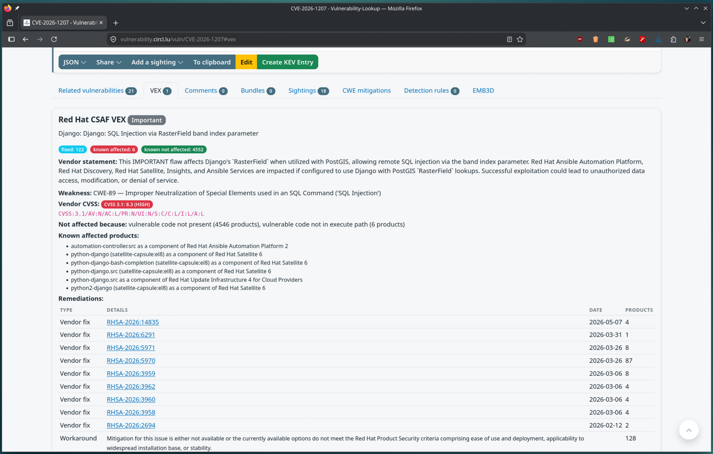Switch to Related vulnerabilities tab
The width and height of the screenshot is (713, 454).
pos(97,91)
